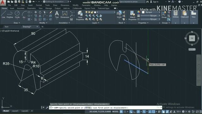Click the keyword search input field
Screen dimensions: 202x114
coord(132,2)
